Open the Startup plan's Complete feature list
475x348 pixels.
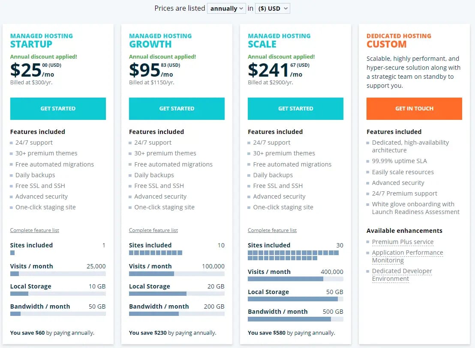click(x=35, y=230)
